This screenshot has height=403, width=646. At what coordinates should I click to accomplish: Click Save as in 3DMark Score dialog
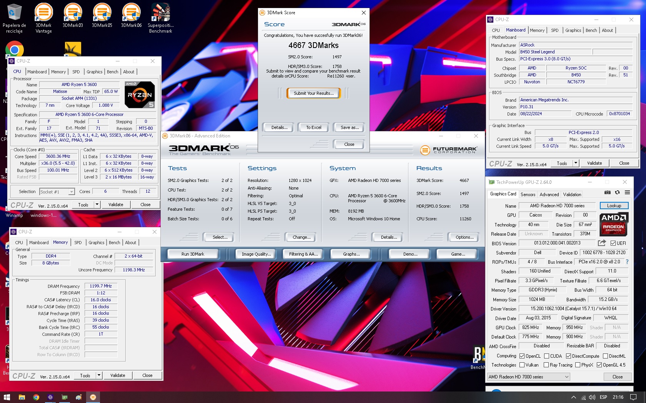(x=350, y=127)
